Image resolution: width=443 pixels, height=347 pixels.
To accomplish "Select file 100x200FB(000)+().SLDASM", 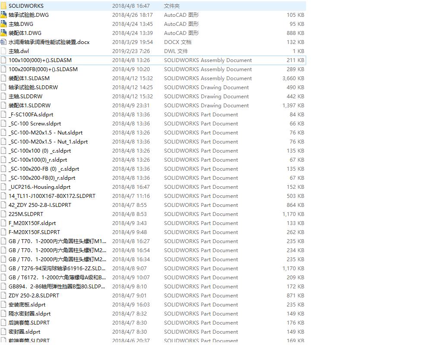I will pyautogui.click(x=43, y=69).
